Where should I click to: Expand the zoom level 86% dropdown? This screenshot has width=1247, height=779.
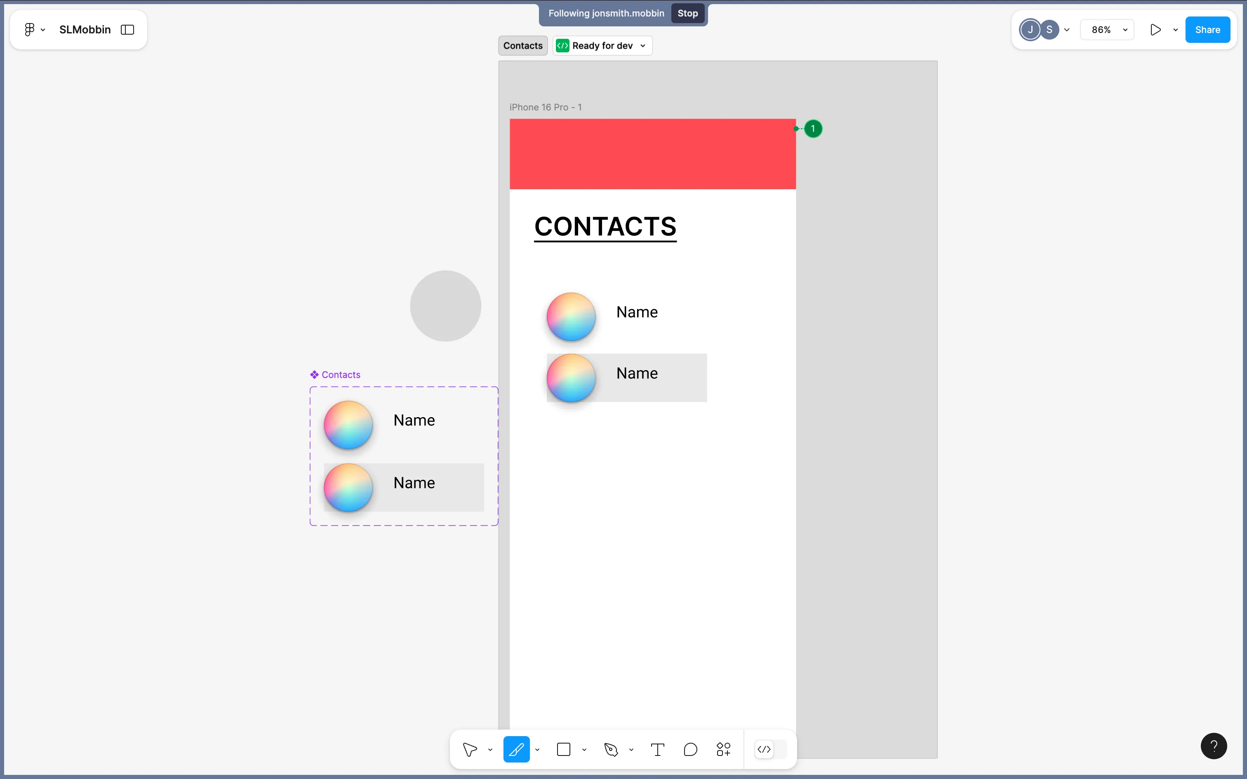click(1107, 30)
